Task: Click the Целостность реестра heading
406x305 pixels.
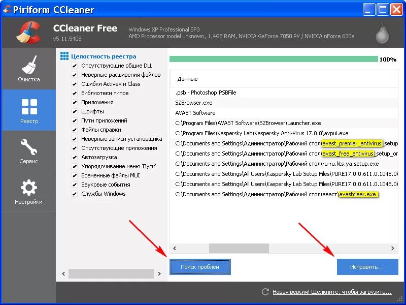Action: click(x=104, y=56)
